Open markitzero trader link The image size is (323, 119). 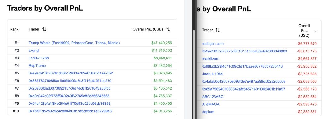point(211,59)
